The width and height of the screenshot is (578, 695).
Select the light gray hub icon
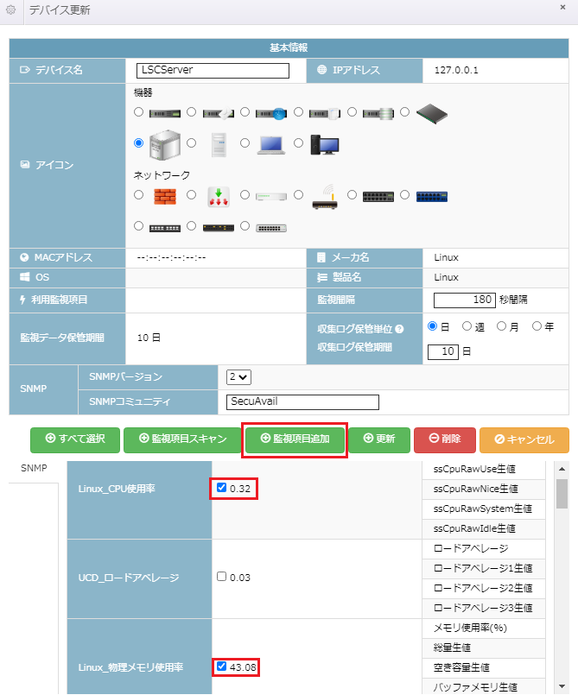click(x=271, y=228)
